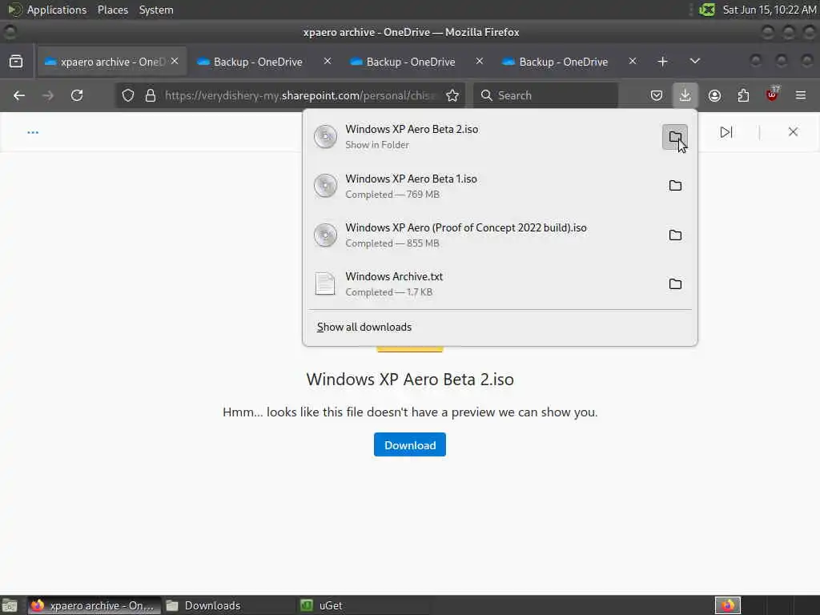Click show desktop icon in bottom panel
This screenshot has height=615, width=820.
[x=10, y=605]
